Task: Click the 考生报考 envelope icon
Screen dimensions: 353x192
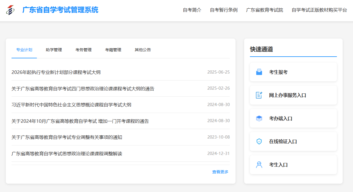Action: coord(259,72)
